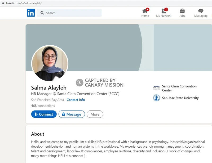The width and height of the screenshot is (212, 163).
Task: Open the More options button
Action: click(x=95, y=114)
